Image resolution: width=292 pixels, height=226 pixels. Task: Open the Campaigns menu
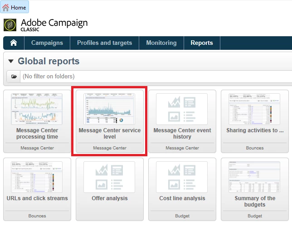coord(47,43)
